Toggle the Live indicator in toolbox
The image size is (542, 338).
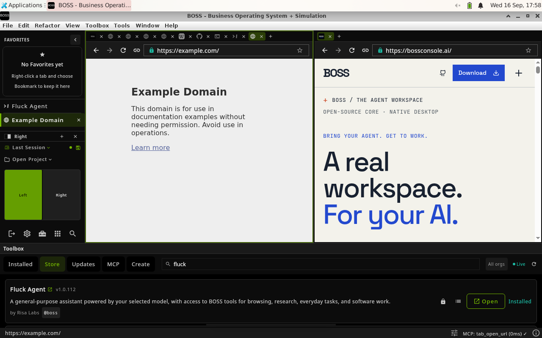[519, 264]
